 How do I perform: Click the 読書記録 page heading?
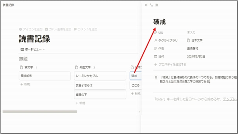(35, 39)
